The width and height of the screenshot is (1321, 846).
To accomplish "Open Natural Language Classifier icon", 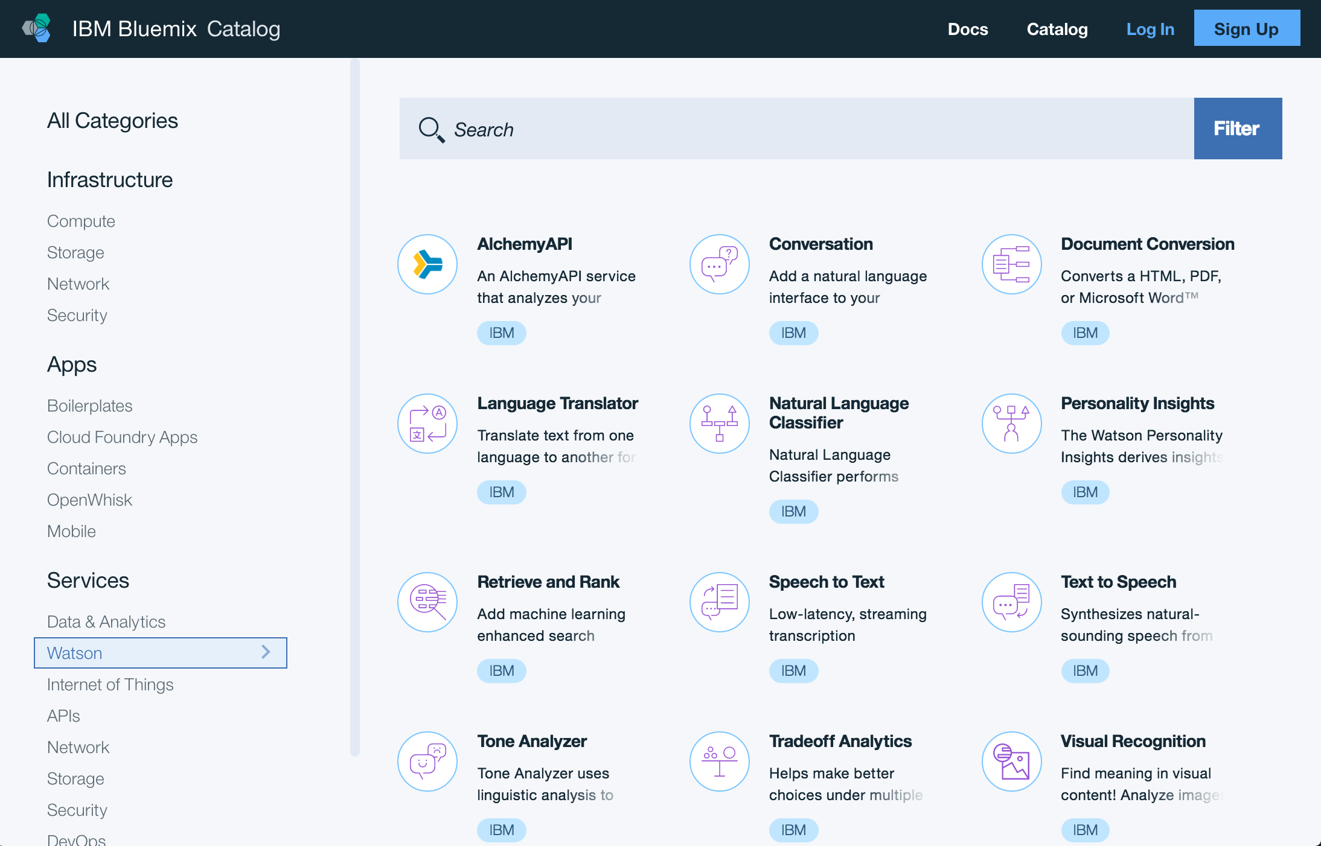I will click(x=719, y=424).
